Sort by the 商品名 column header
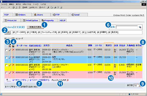 tap(69, 46)
